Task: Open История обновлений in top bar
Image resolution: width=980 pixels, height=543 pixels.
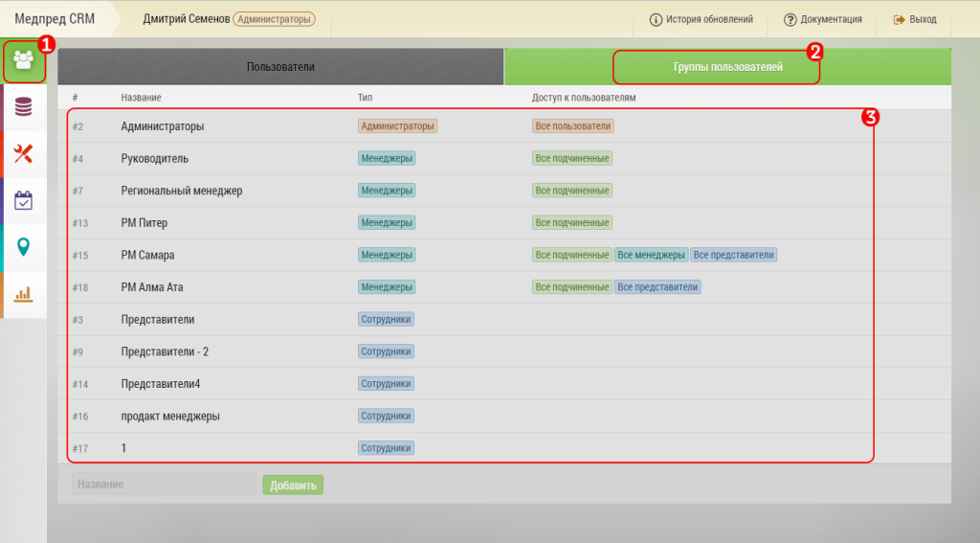Action: [x=701, y=19]
